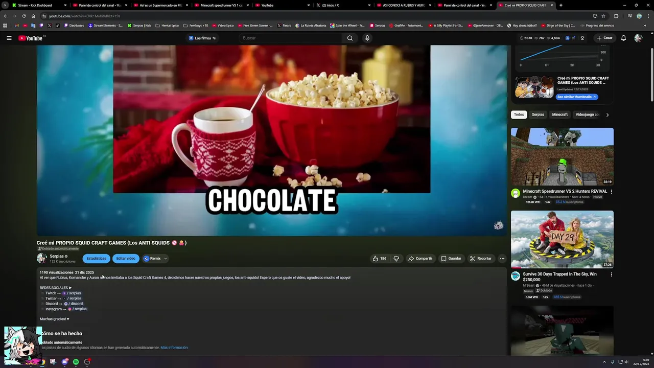Go to the YouTube home logo
The height and width of the screenshot is (368, 654).
[x=31, y=38]
